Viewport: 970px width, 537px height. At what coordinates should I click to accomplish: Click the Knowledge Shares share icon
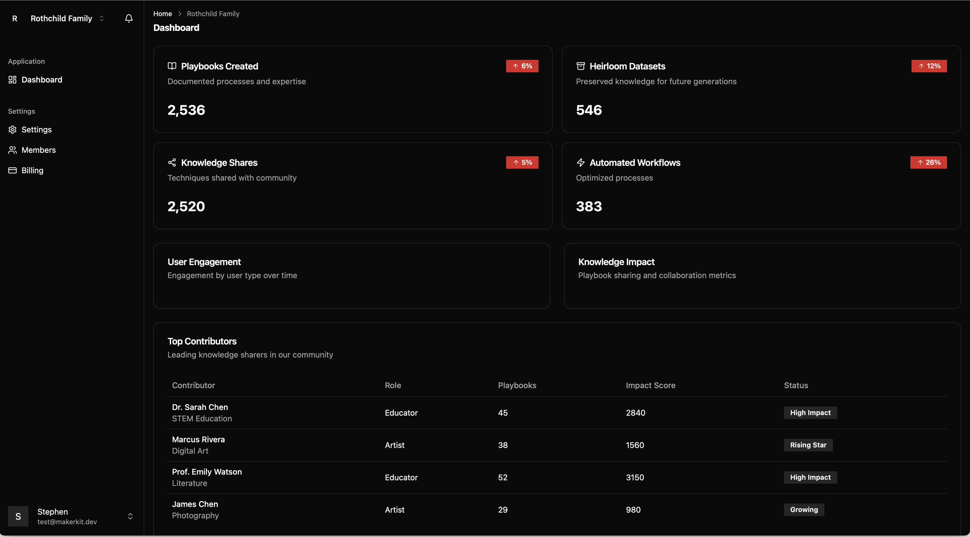pyautogui.click(x=172, y=162)
